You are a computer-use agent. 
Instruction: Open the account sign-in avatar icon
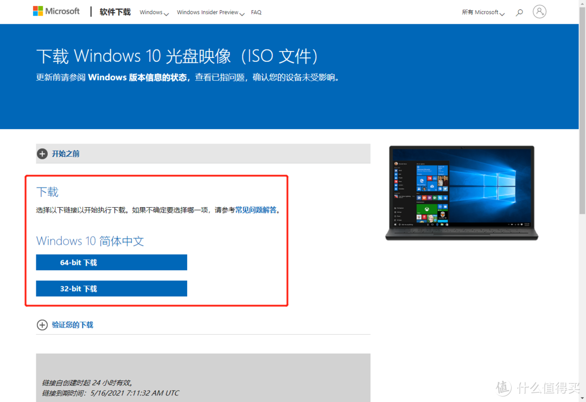point(539,11)
